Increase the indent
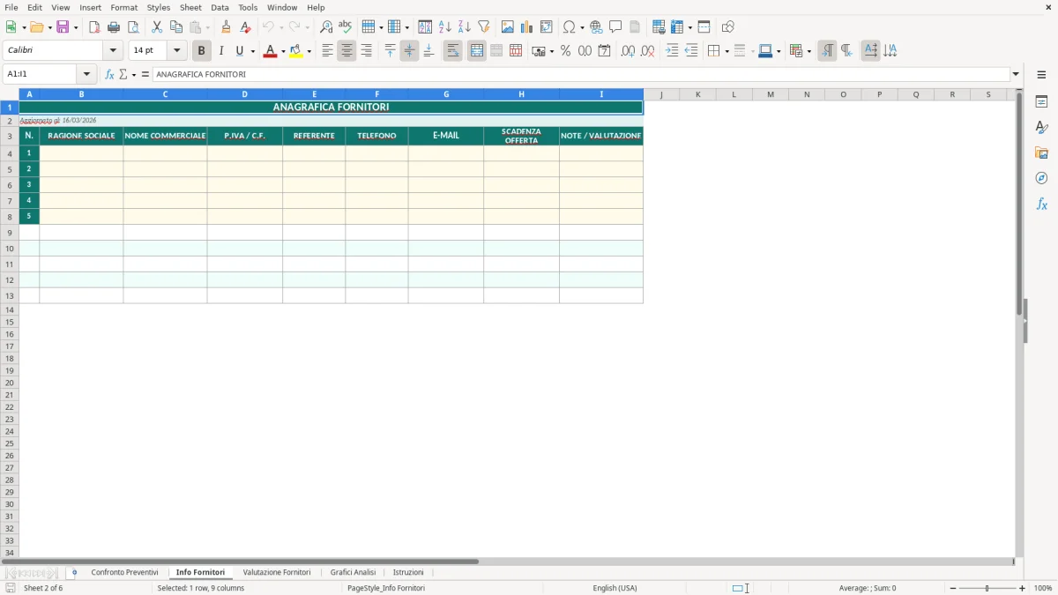1058x595 pixels. point(672,51)
